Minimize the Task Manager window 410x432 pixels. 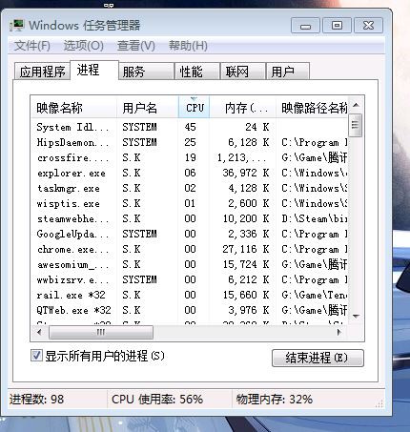coord(305,26)
